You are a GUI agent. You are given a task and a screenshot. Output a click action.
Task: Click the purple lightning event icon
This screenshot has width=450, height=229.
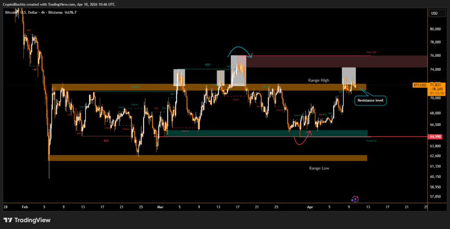355,199
